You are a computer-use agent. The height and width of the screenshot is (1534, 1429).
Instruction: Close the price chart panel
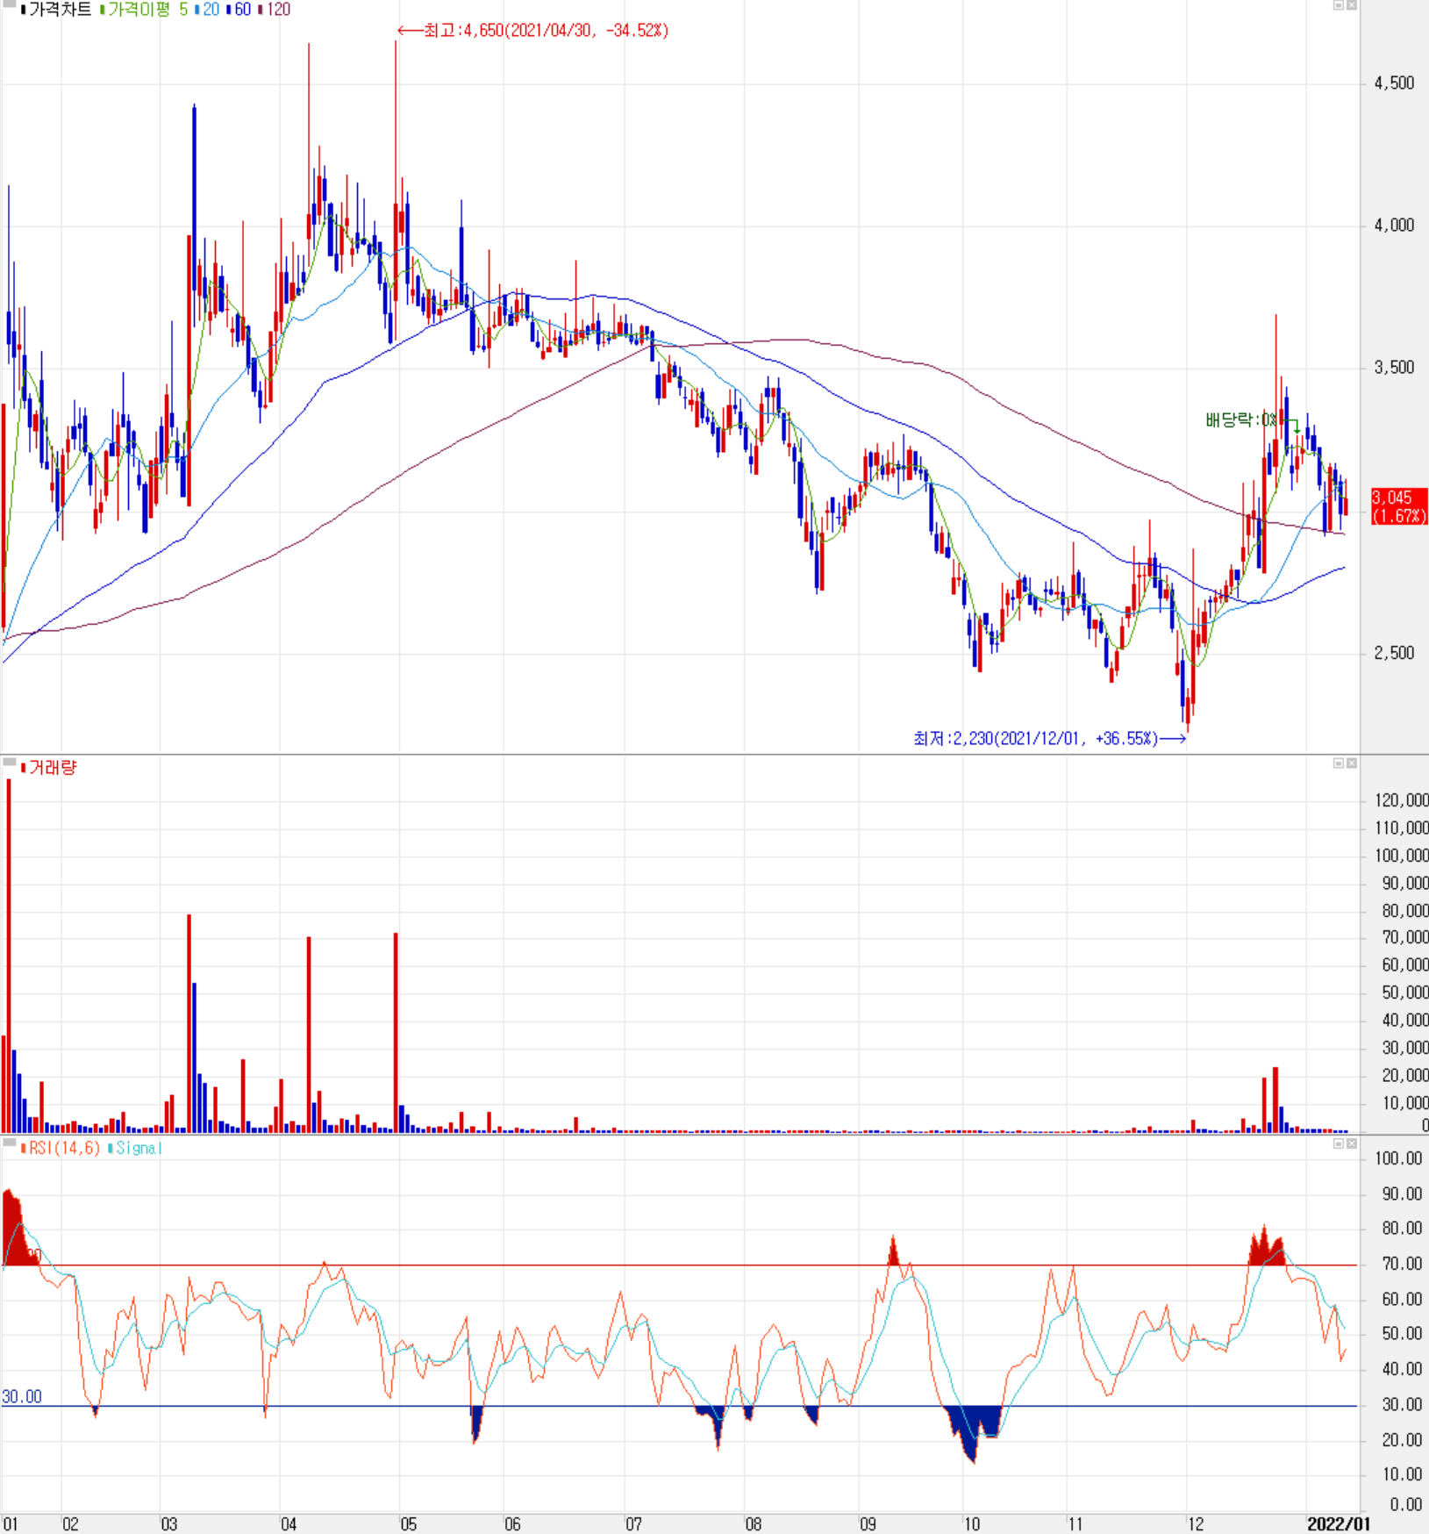(x=1352, y=5)
